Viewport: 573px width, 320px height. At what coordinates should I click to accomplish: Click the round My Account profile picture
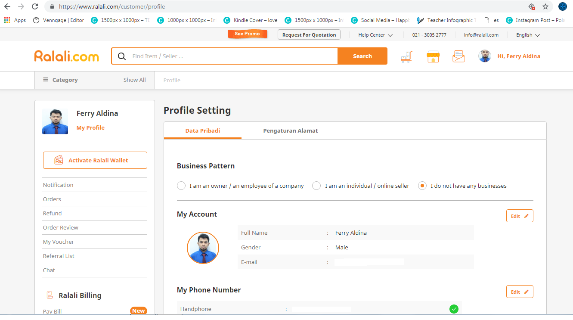(x=203, y=248)
